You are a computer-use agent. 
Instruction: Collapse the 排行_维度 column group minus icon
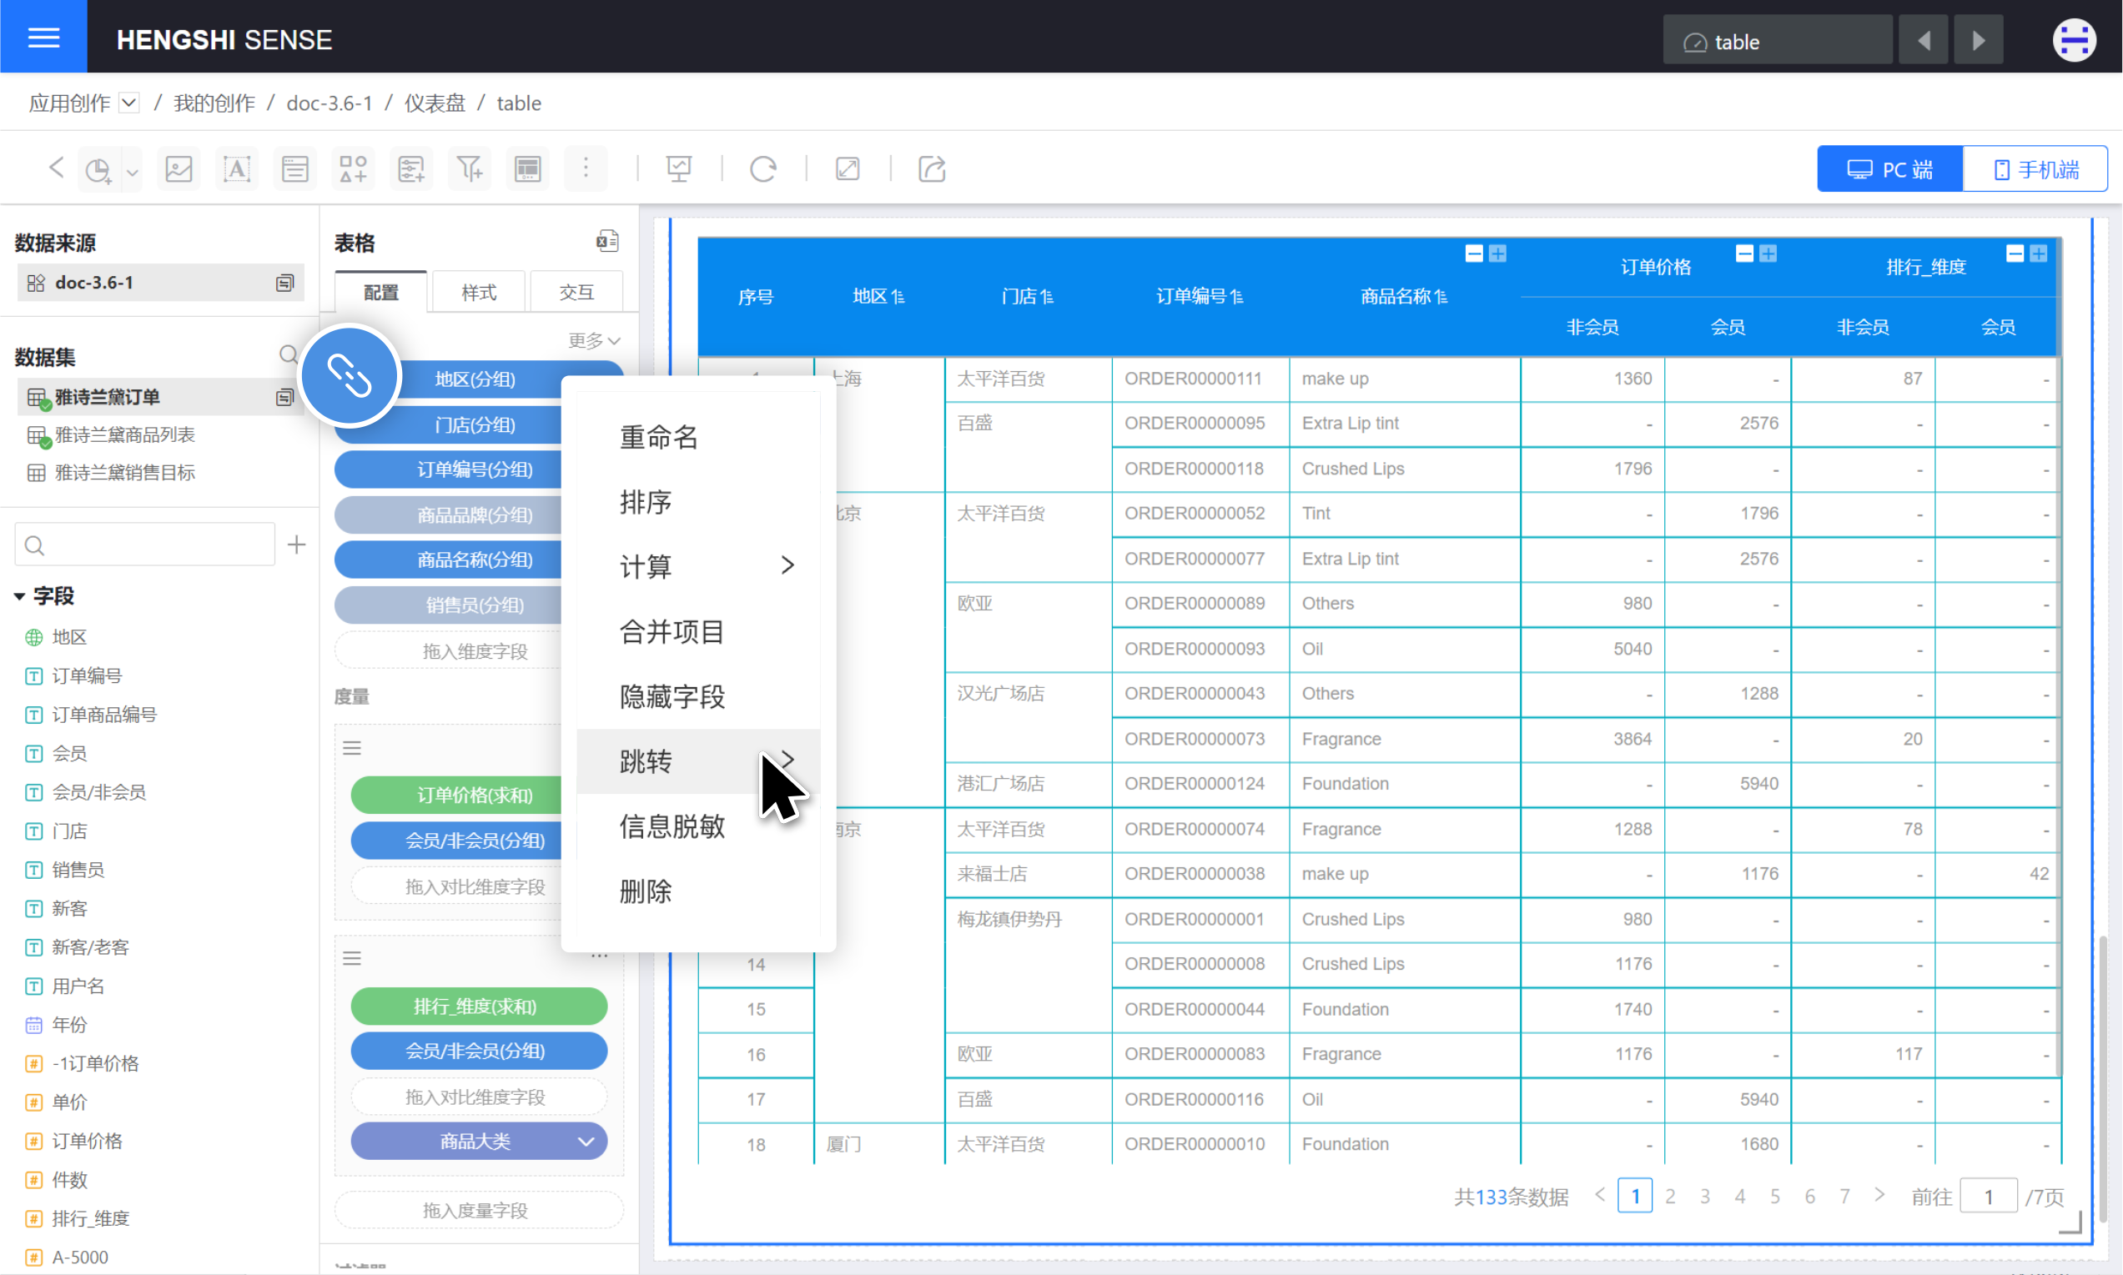tap(2015, 253)
